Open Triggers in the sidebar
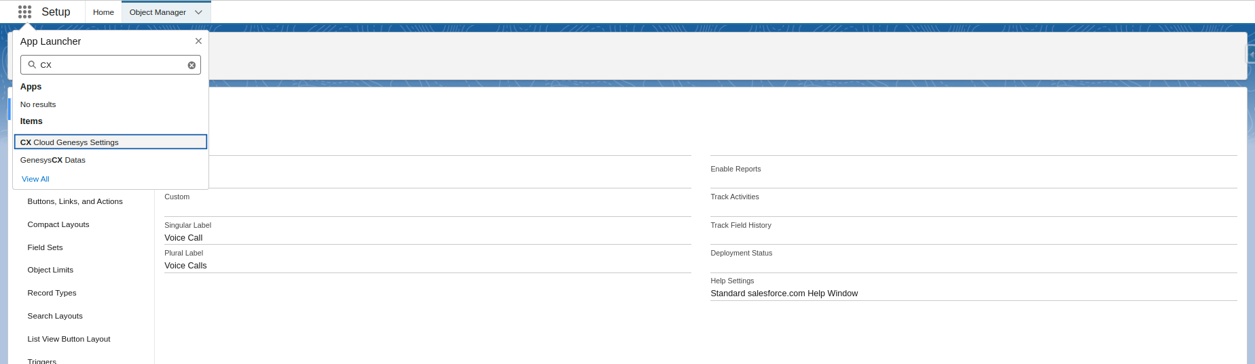The image size is (1255, 364). tap(42, 361)
